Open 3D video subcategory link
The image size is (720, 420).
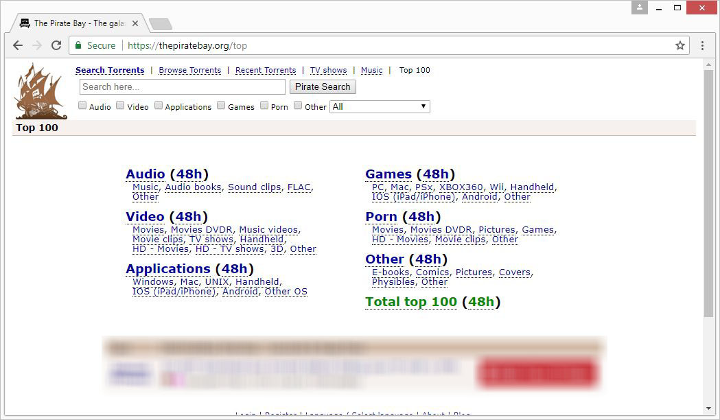(277, 249)
